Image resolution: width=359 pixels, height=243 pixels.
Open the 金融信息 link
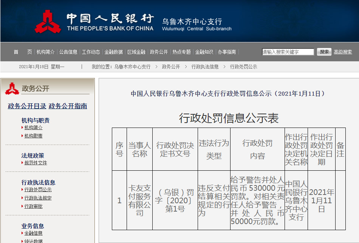point(33,233)
